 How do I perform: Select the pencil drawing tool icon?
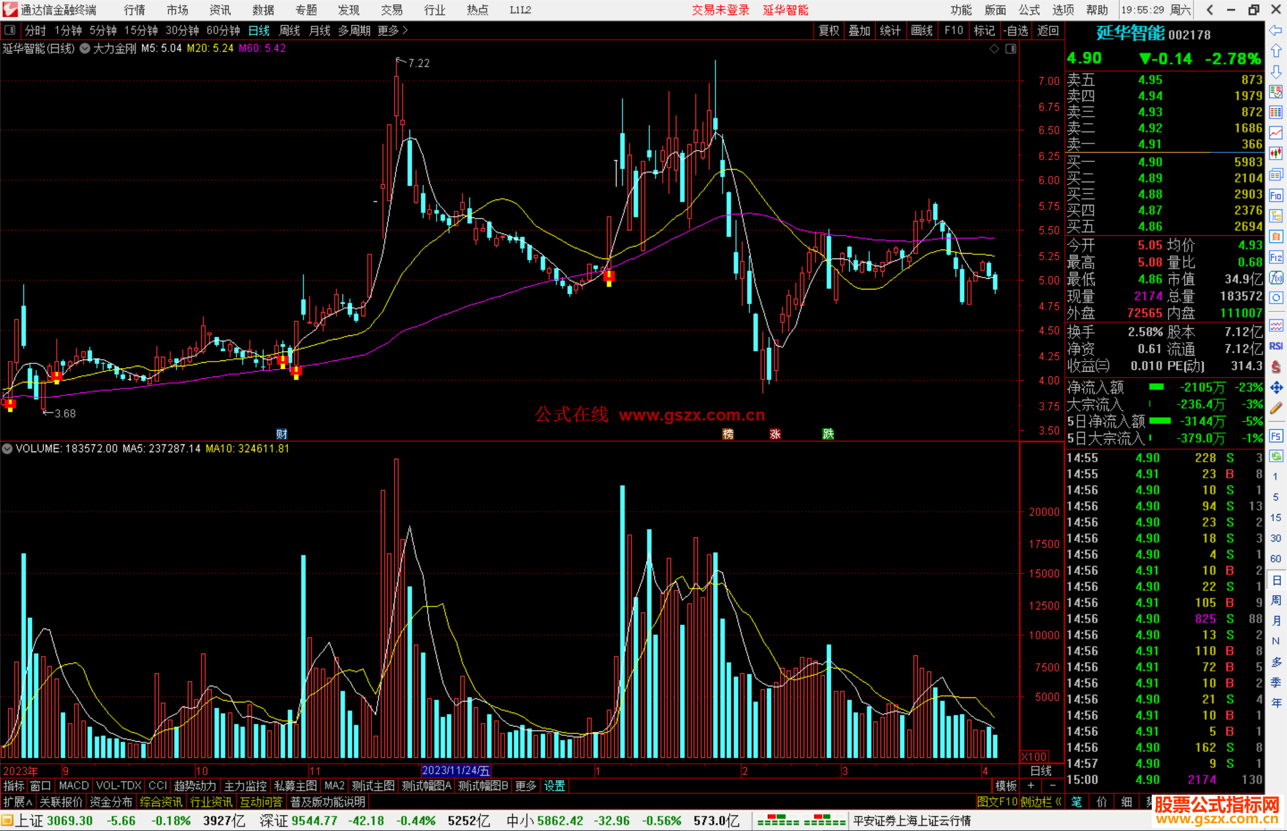[1276, 408]
